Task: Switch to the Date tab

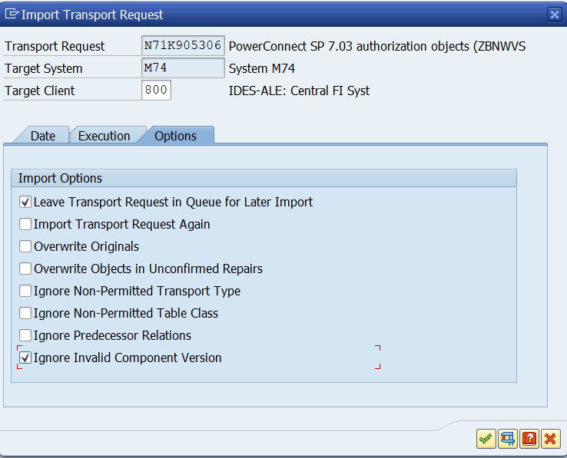Action: coord(43,136)
